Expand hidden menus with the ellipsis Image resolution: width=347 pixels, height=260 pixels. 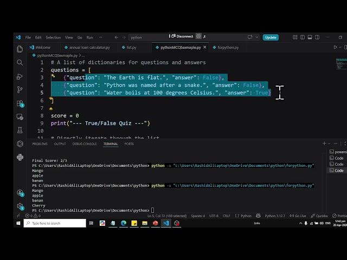[x=100, y=37]
